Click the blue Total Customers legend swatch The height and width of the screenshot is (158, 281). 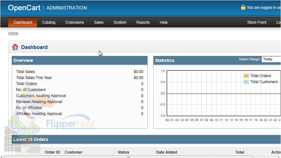246,82
